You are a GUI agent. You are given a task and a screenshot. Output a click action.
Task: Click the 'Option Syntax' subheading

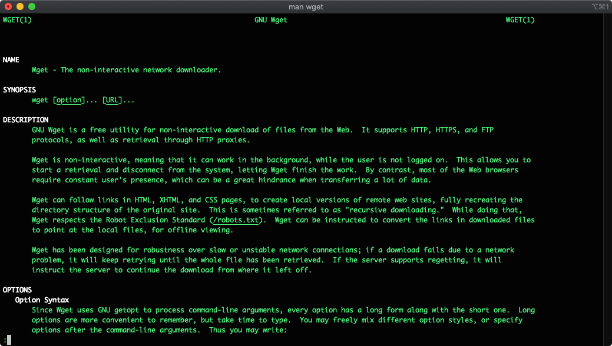pyautogui.click(x=42, y=300)
